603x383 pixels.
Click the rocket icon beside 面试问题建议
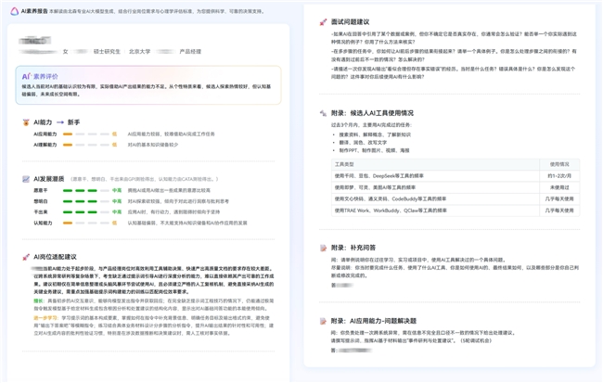323,22
